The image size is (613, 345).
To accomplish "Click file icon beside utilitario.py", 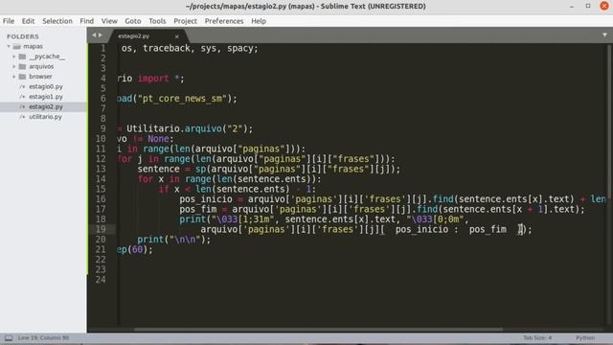I will 22,117.
